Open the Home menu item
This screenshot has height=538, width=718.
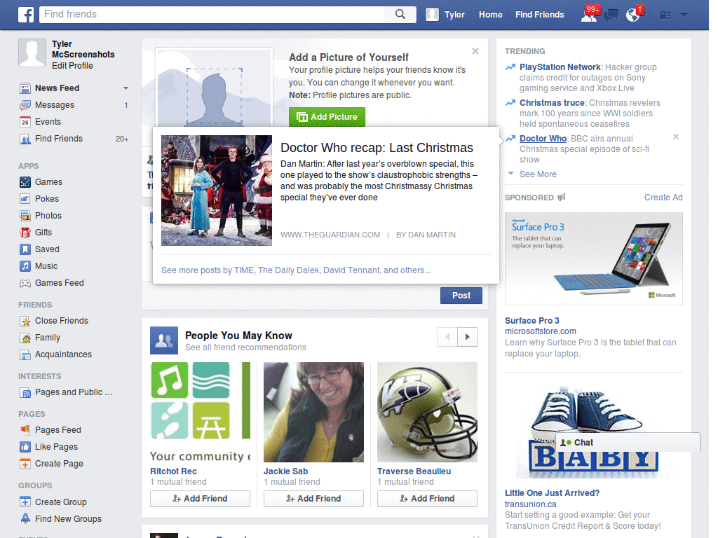tap(490, 15)
